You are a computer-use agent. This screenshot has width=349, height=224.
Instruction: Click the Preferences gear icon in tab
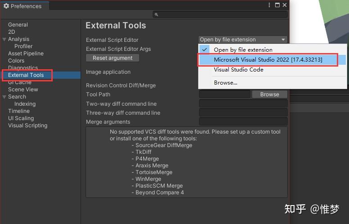click(x=6, y=6)
